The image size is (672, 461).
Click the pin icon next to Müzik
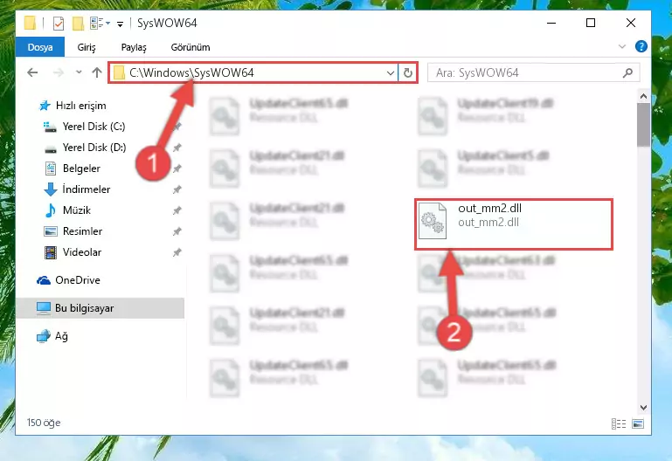[177, 210]
